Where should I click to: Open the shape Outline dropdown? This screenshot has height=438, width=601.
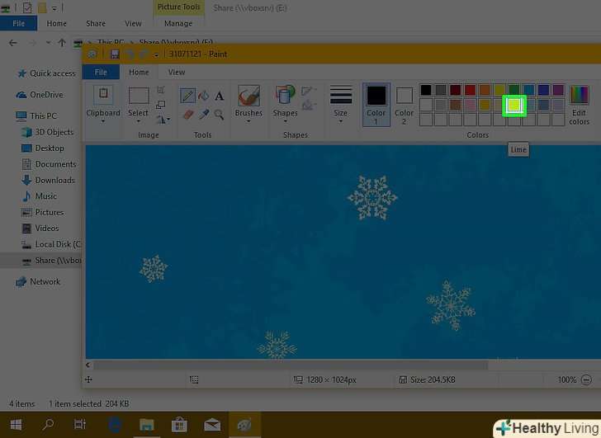[x=309, y=91]
